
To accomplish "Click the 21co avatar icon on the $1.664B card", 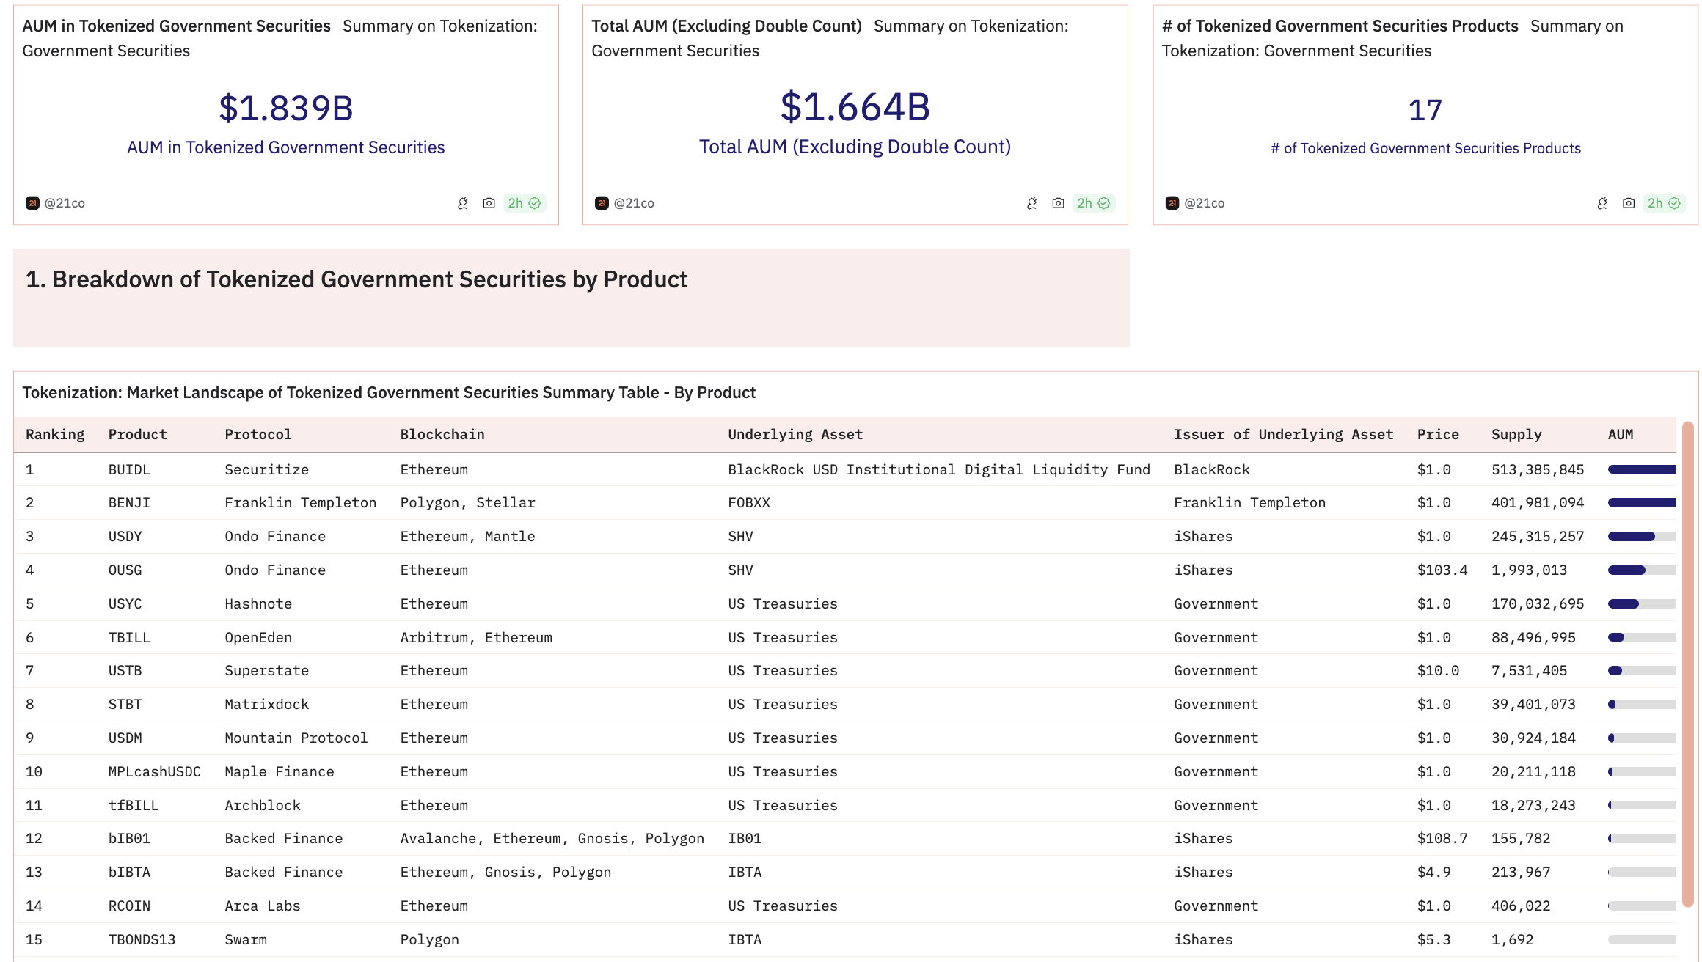I will 602,203.
